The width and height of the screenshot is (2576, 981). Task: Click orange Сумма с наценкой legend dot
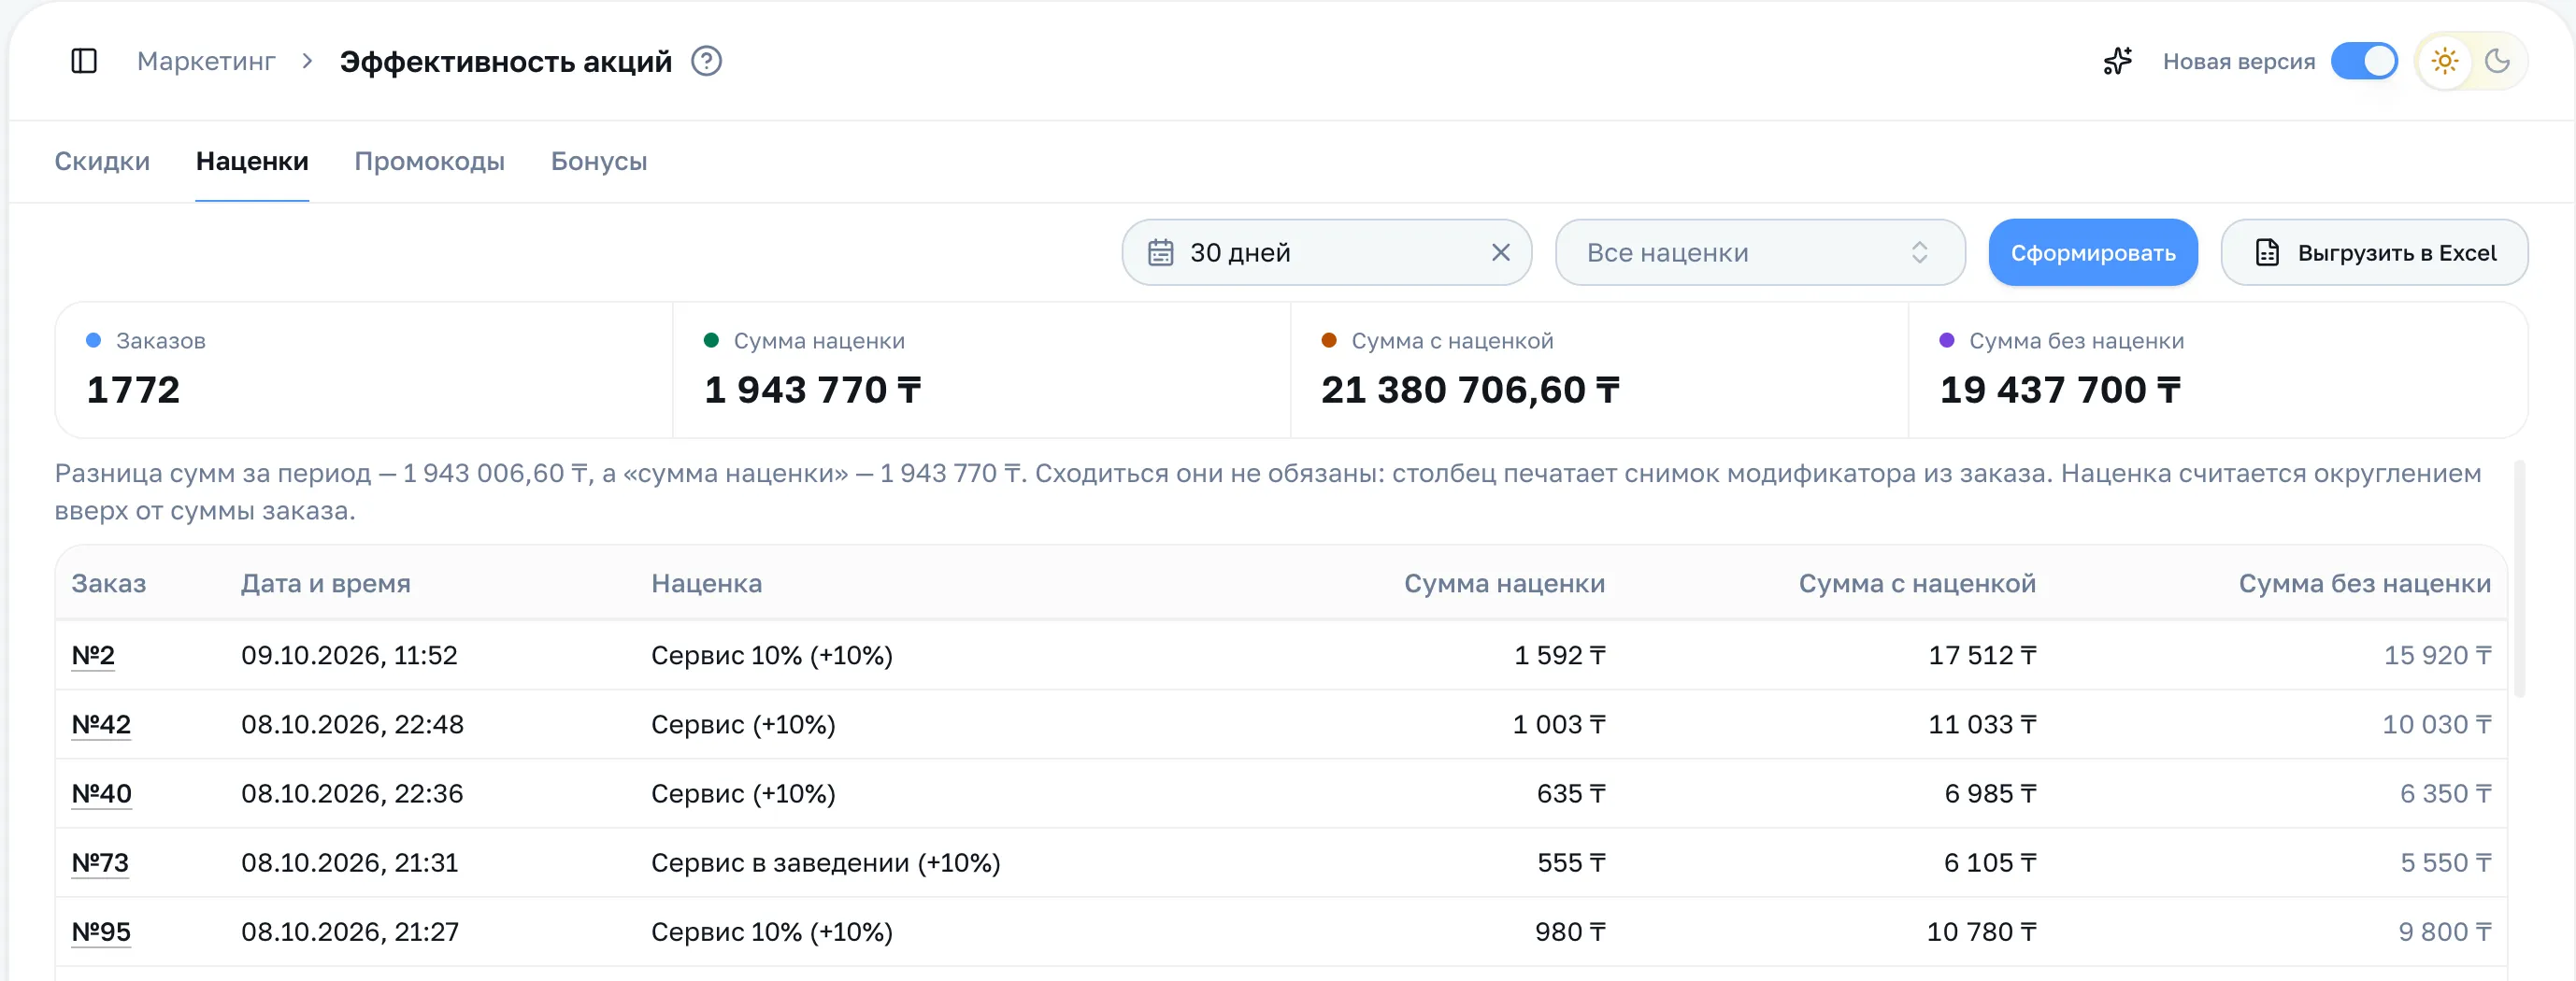[x=1329, y=340]
